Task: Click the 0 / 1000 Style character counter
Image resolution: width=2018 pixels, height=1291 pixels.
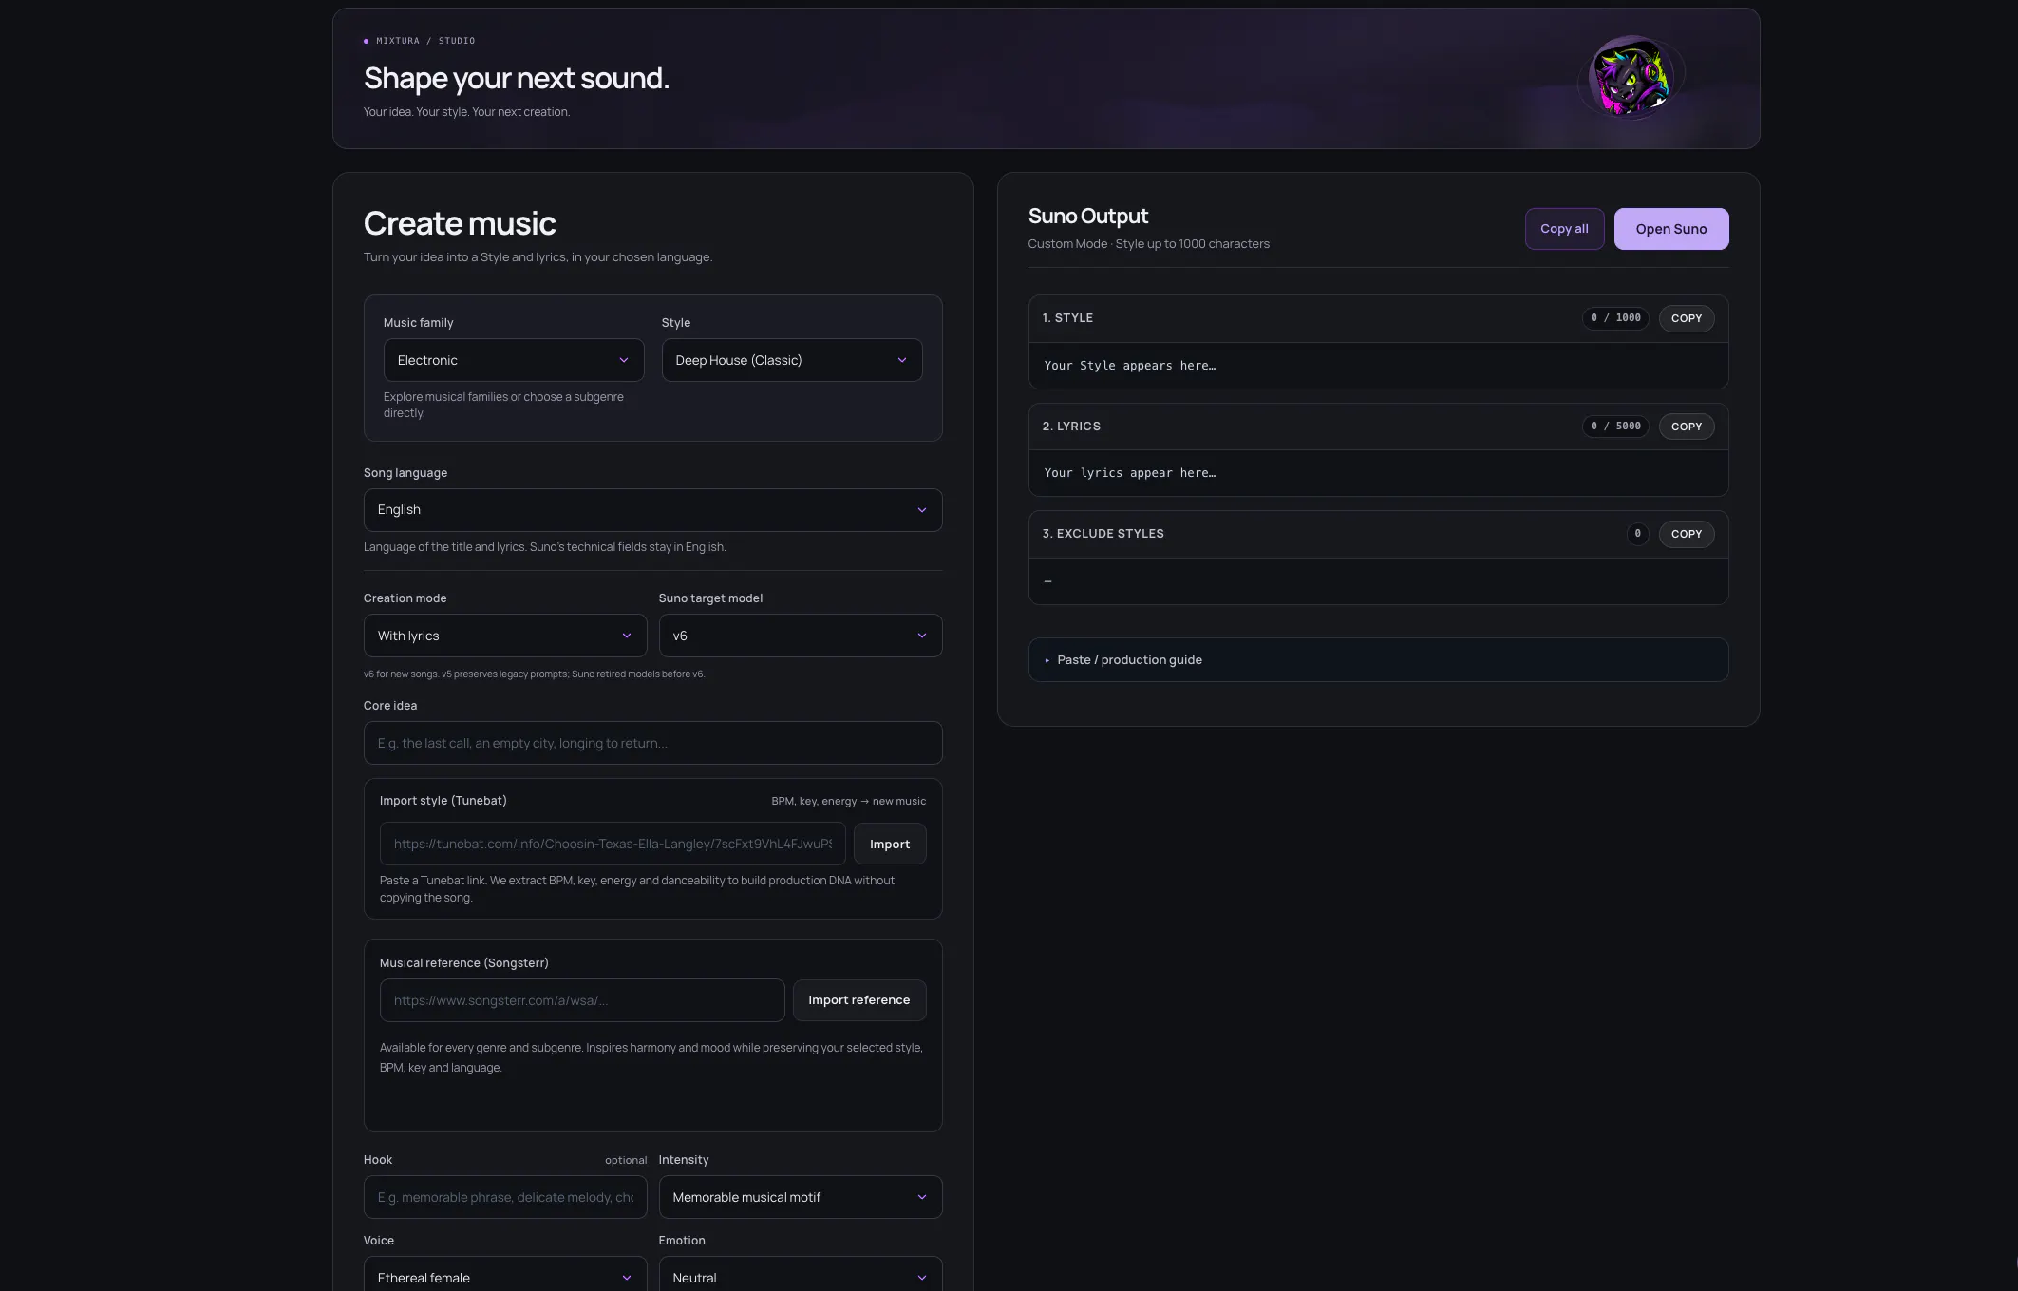Action: (1614, 318)
